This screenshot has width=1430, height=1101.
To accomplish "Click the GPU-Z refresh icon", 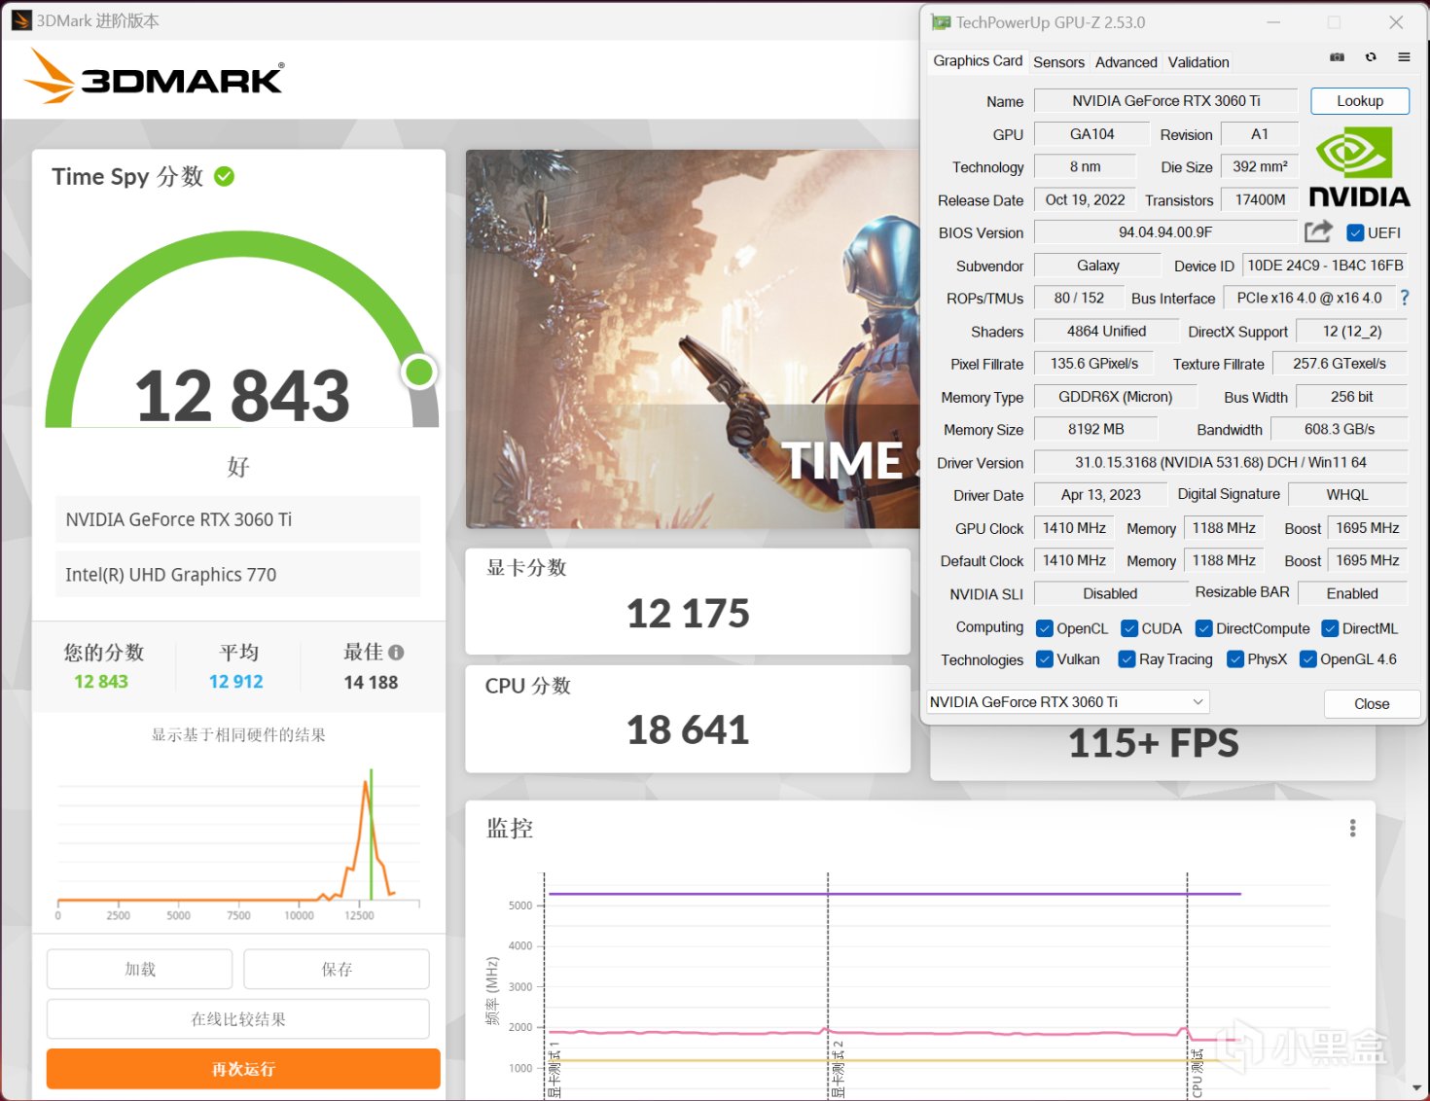I will point(1371,57).
